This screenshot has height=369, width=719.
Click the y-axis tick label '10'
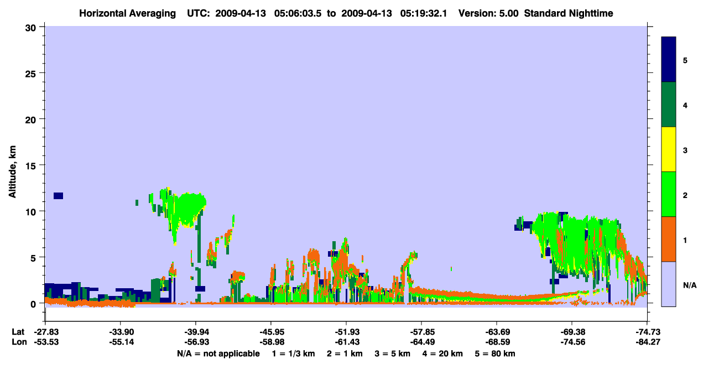32,211
